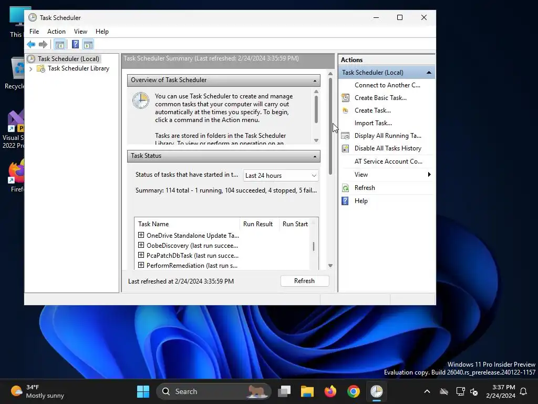Viewport: 538px width, 404px height.
Task: Click the Task Name column header
Action: click(187, 224)
